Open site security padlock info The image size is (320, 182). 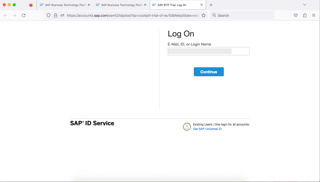(x=56, y=15)
